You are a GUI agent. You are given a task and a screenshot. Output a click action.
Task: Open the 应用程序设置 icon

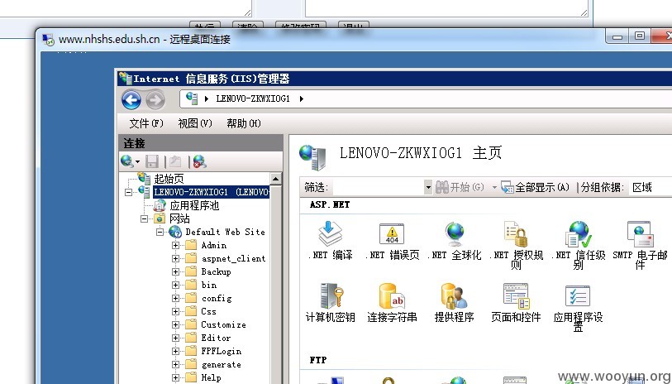click(x=578, y=296)
